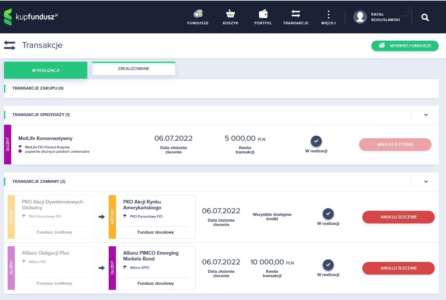Cancel the MetLife Konserwatywny order

click(395, 144)
